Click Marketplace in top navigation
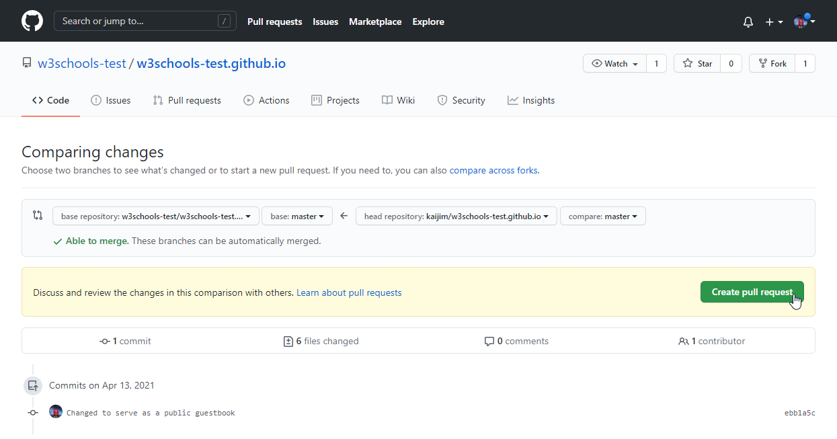 (375, 22)
